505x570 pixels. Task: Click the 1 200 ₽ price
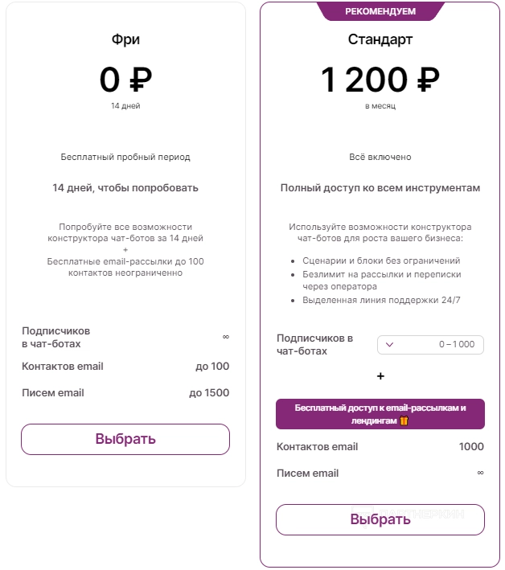[x=380, y=80]
